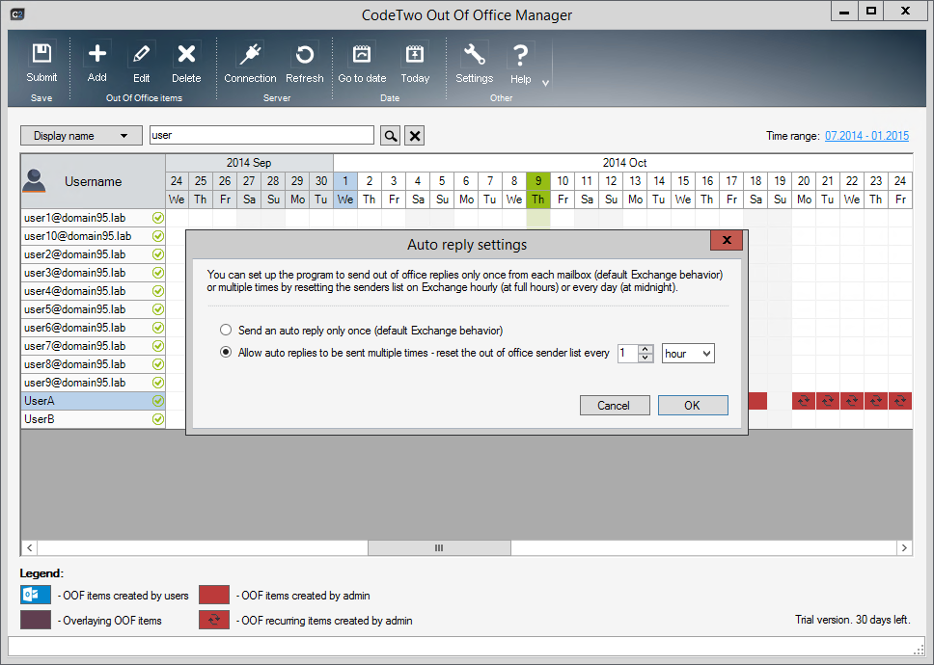The height and width of the screenshot is (665, 934).
Task: Select Allow auto replies sent multiple times
Action: tap(226, 352)
